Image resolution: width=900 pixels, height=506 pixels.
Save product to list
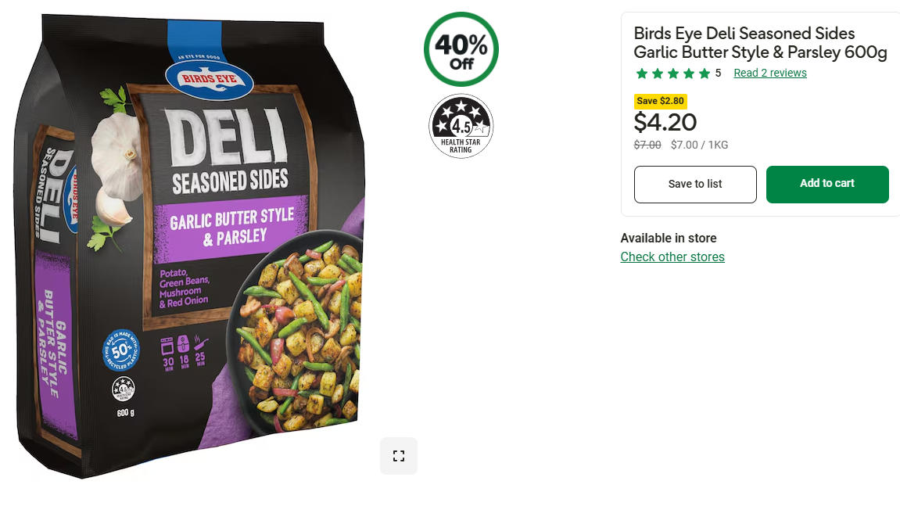pos(695,185)
